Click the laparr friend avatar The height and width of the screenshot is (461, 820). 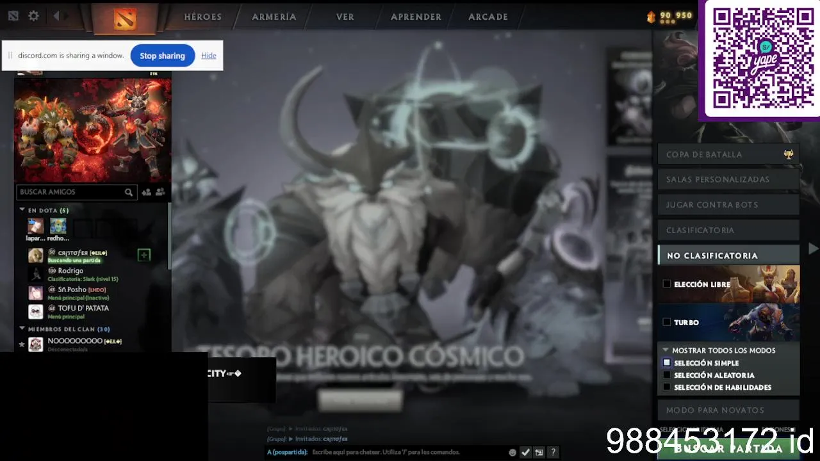pos(35,226)
